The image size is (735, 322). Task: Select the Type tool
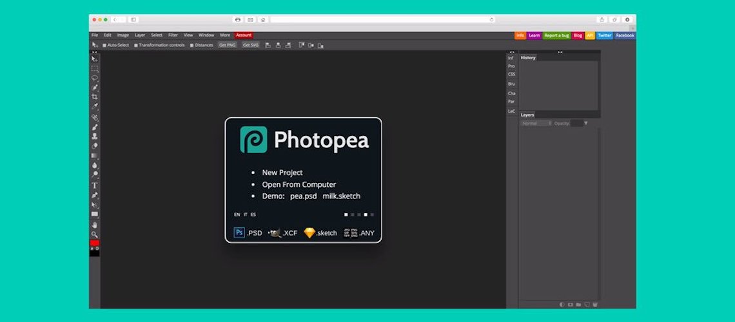click(x=95, y=185)
